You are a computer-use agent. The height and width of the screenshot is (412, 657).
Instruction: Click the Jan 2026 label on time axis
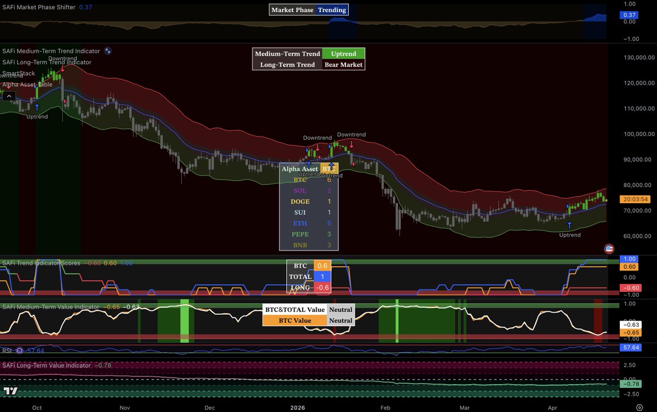(x=298, y=407)
